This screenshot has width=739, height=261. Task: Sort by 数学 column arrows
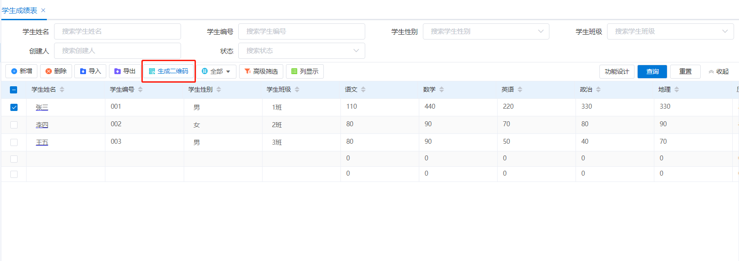(442, 89)
